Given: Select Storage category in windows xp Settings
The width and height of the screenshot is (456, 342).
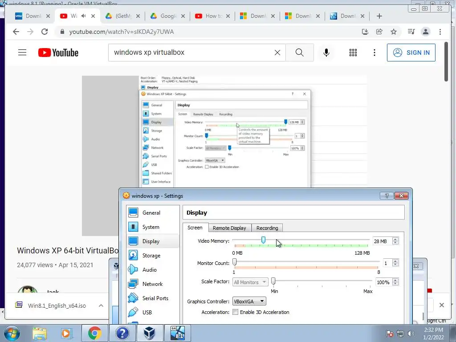Looking at the screenshot, I should point(153,255).
